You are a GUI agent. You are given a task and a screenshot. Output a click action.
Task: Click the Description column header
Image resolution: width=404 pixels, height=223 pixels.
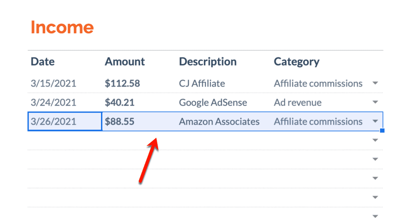point(208,62)
